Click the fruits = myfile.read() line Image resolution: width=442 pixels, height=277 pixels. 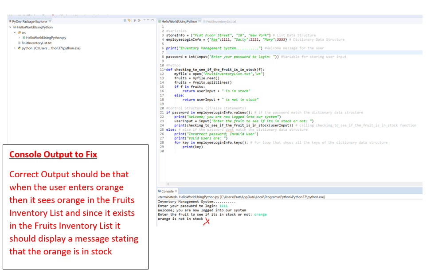196,78
